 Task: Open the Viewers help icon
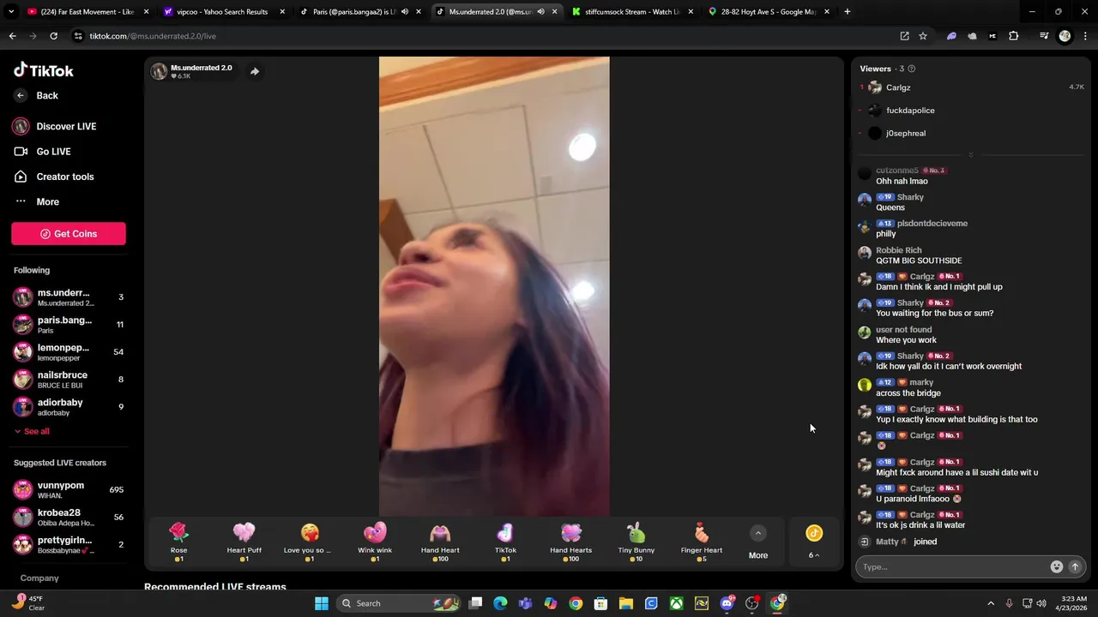click(x=912, y=69)
